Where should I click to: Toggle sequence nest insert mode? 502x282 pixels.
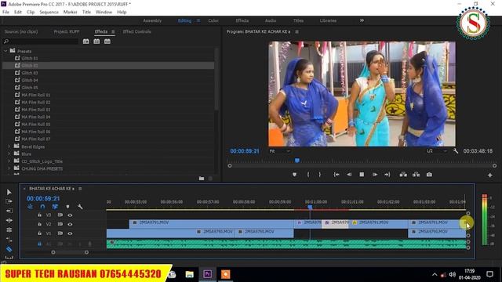(30, 207)
